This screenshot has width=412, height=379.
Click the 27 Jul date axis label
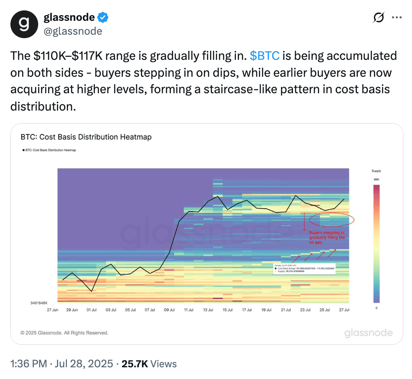pos(343,310)
